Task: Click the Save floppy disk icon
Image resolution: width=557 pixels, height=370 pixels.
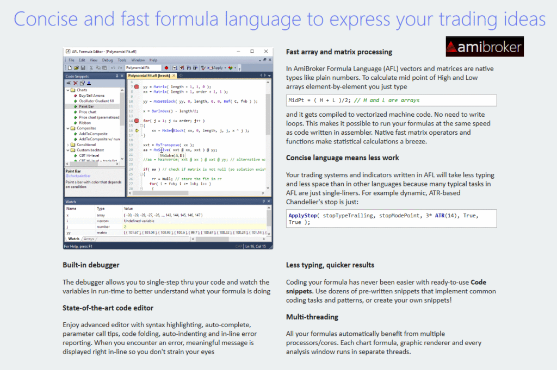Action: point(83,68)
